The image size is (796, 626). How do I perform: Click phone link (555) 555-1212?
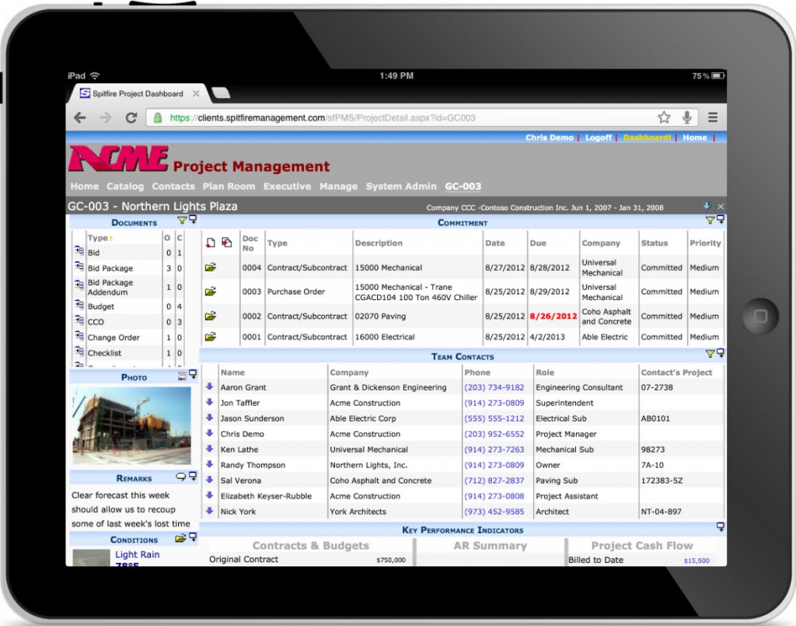(x=494, y=418)
